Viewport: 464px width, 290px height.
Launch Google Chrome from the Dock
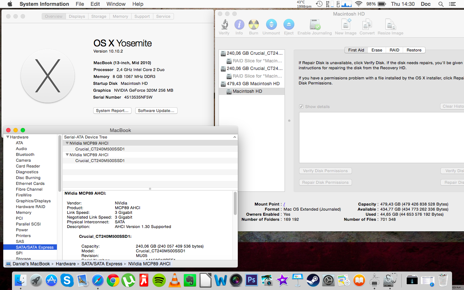[113, 280]
